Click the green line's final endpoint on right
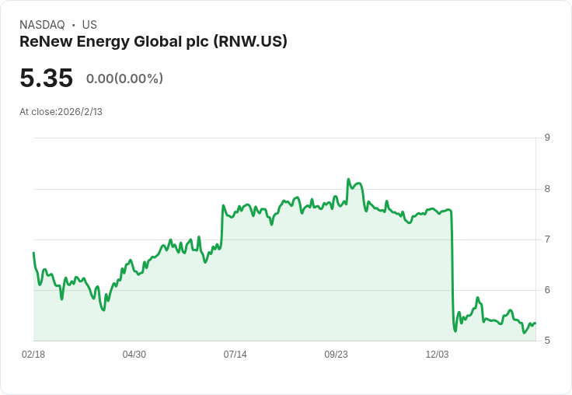This screenshot has width=572, height=395. tap(535, 323)
